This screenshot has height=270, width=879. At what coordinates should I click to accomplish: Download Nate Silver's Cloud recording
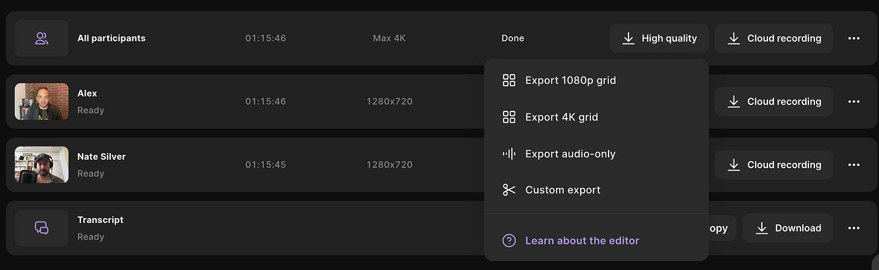pos(774,165)
